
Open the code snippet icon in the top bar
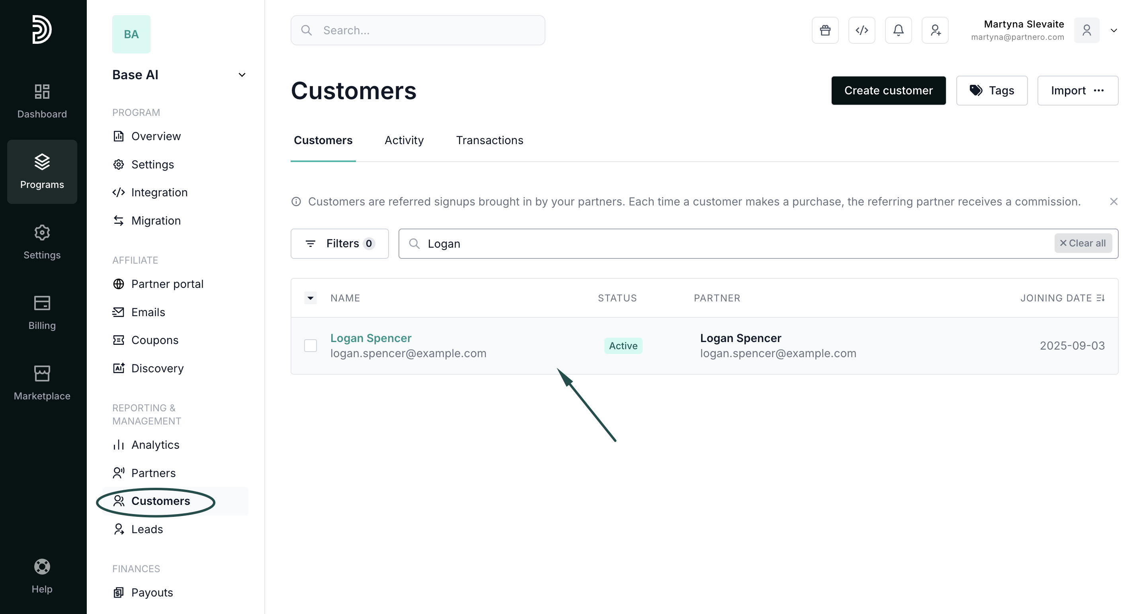(862, 30)
